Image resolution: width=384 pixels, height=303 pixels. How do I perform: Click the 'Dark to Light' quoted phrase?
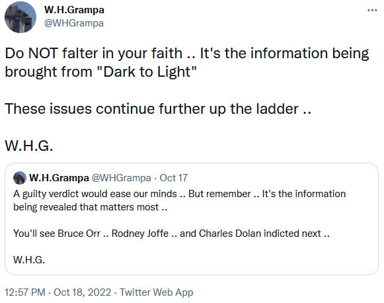150,72
